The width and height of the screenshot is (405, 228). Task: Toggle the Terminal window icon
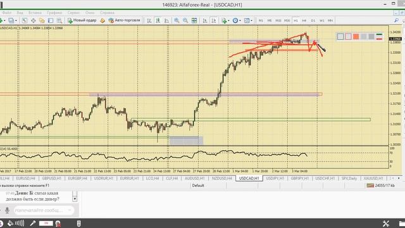pos(51,20)
